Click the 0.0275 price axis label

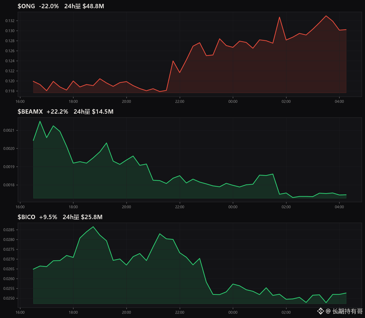point(9,249)
